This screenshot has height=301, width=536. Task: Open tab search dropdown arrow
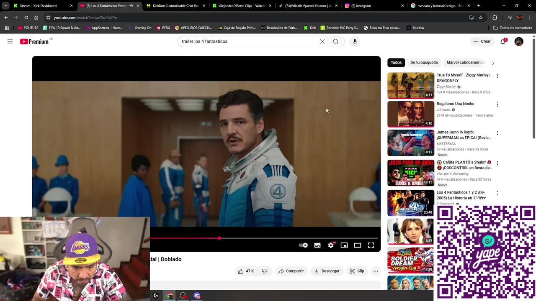5,6
